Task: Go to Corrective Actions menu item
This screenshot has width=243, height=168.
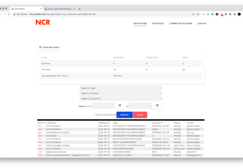Action: (x=181, y=24)
